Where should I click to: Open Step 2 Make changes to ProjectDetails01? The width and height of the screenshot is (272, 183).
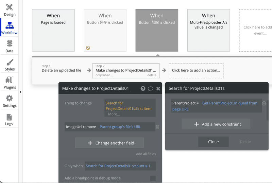[x=126, y=70]
